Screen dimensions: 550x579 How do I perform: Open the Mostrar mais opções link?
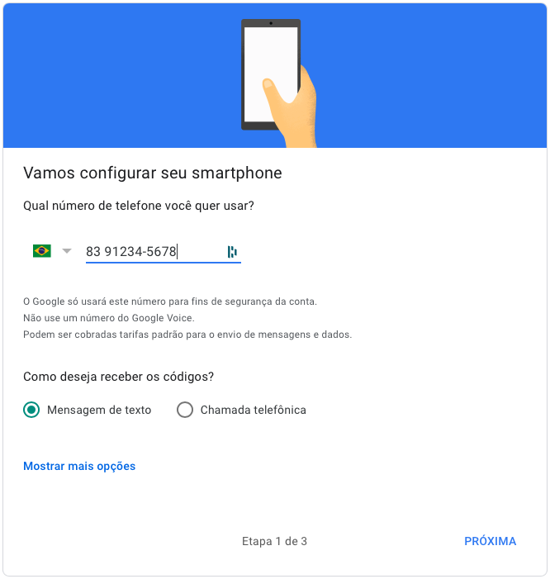79,467
